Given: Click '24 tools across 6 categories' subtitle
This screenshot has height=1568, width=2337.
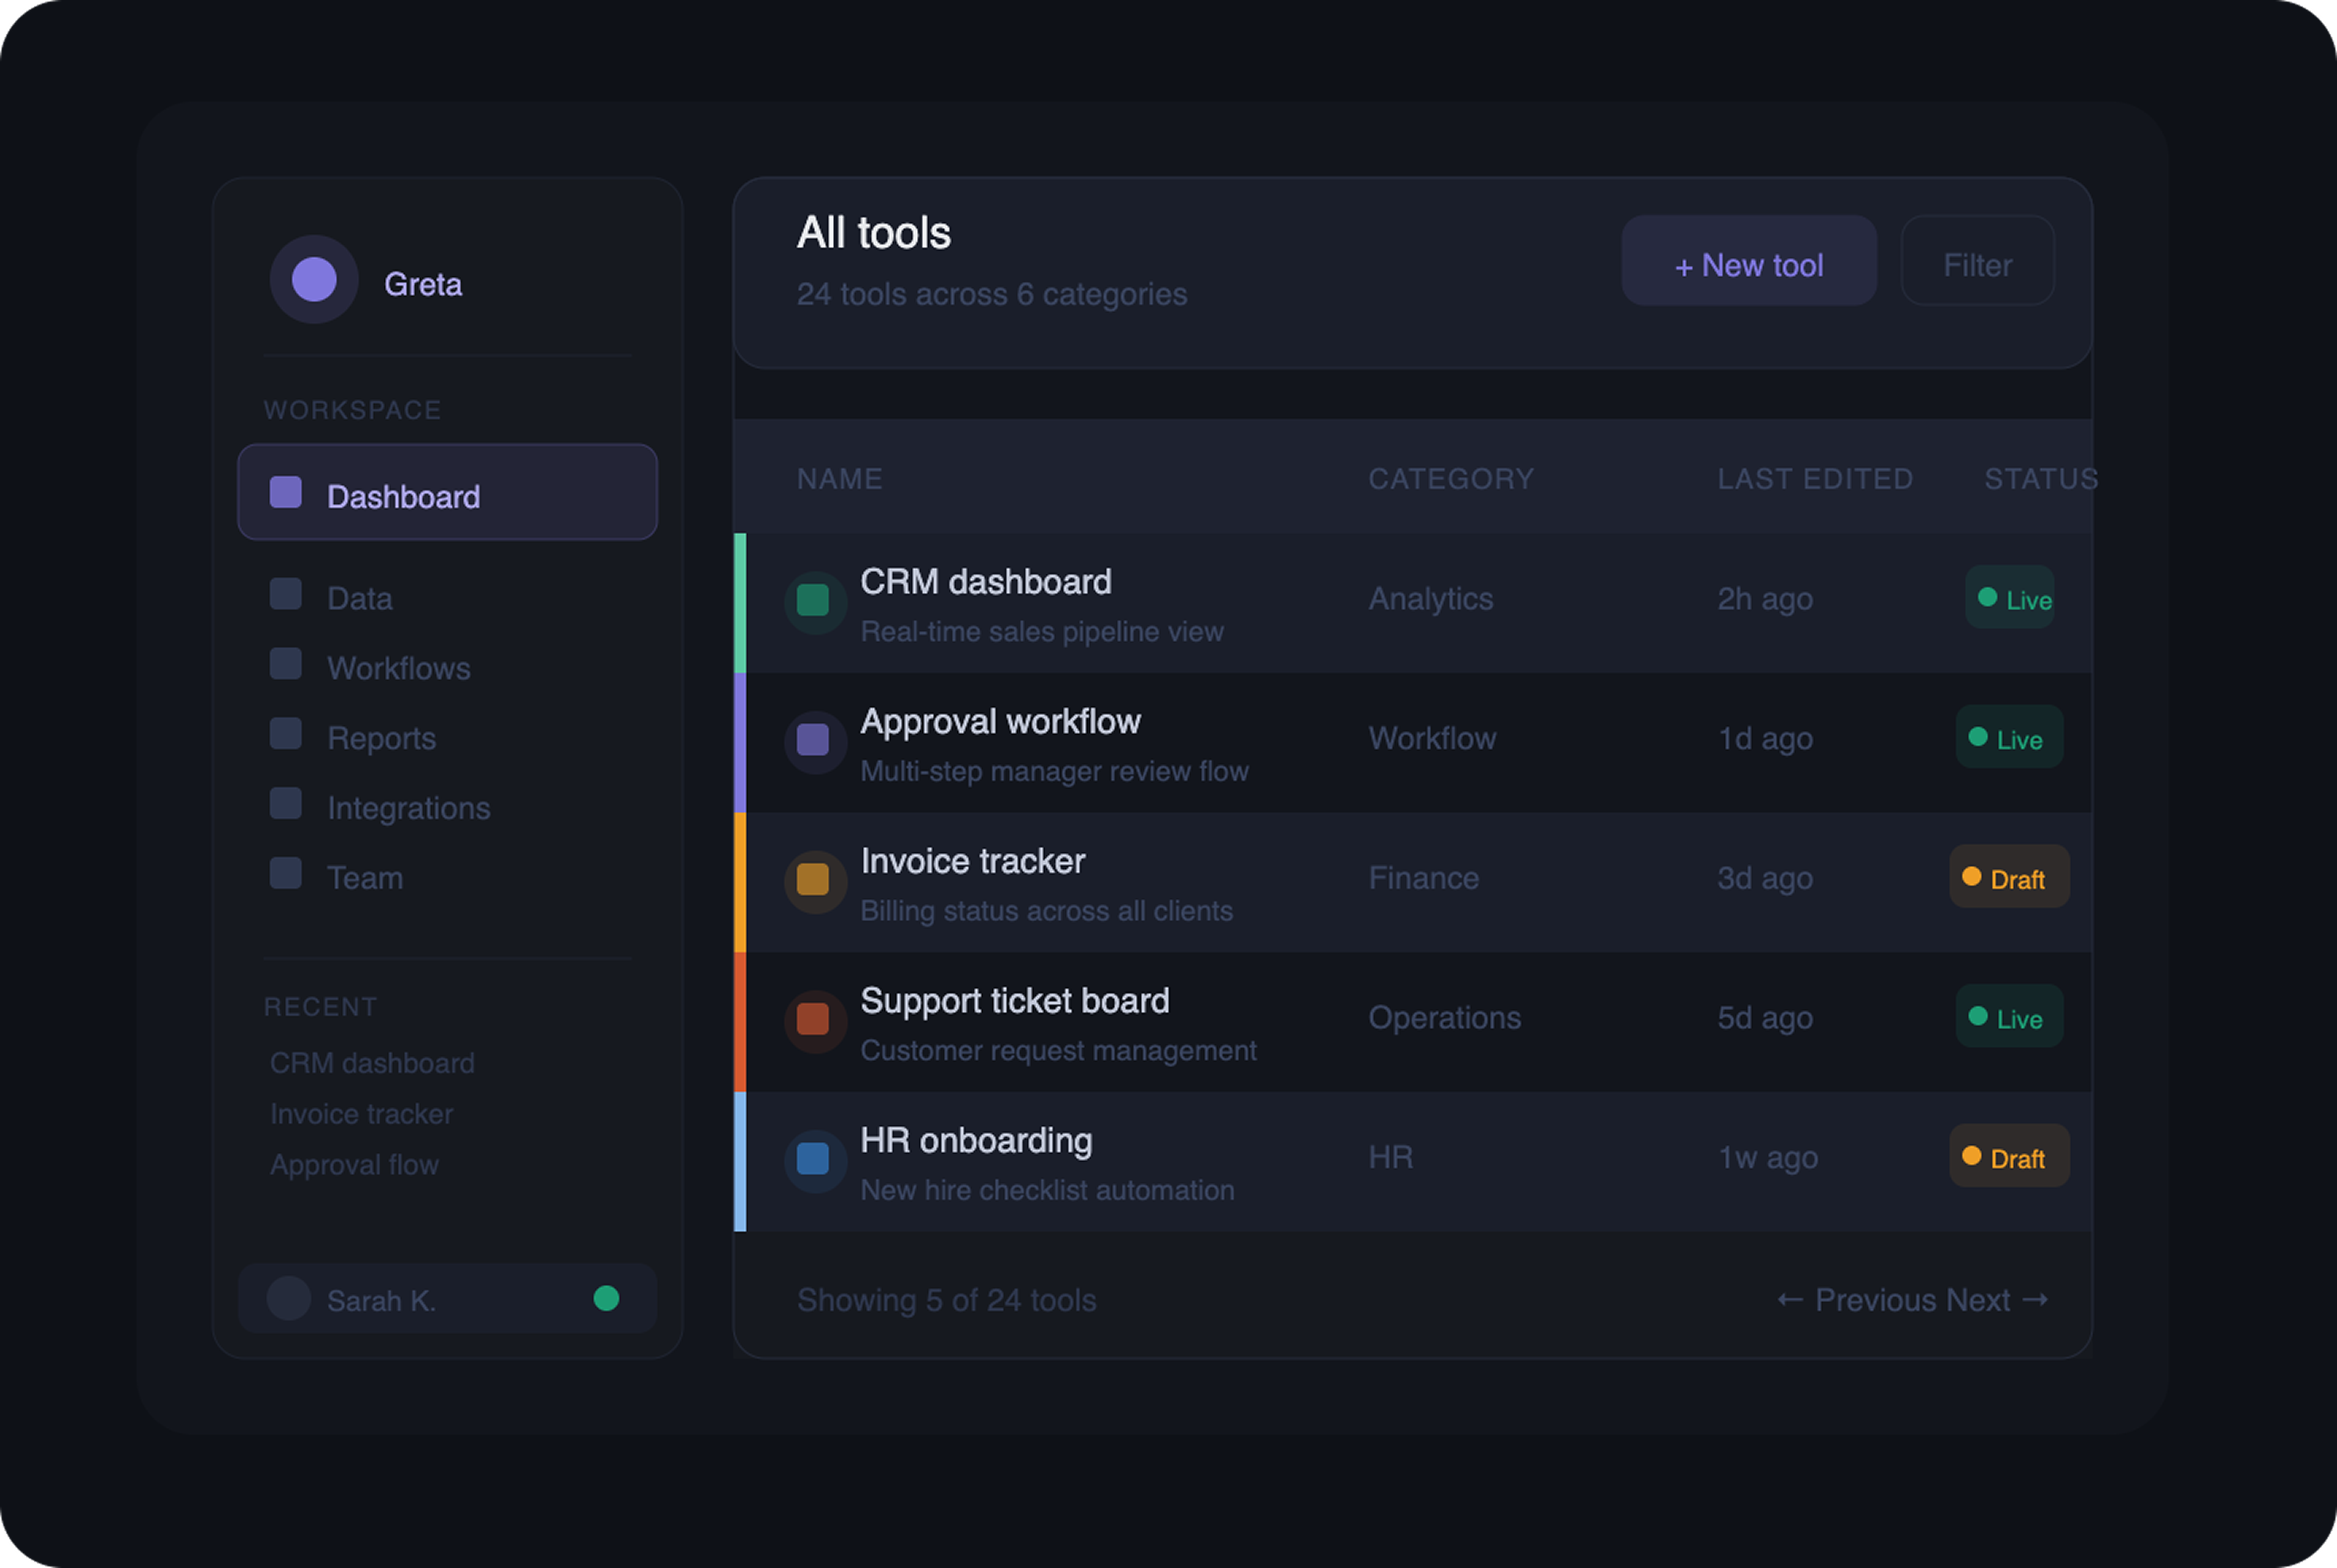Looking at the screenshot, I should click(x=992, y=295).
